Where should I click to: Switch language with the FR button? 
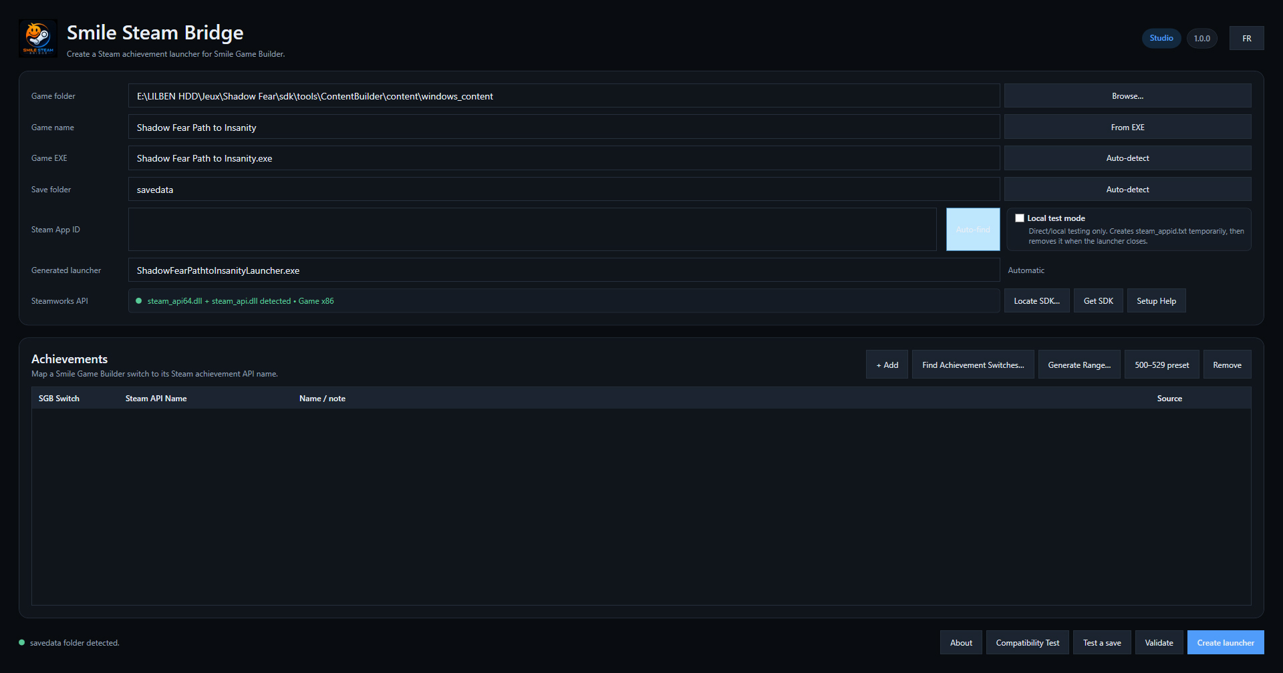click(1247, 39)
